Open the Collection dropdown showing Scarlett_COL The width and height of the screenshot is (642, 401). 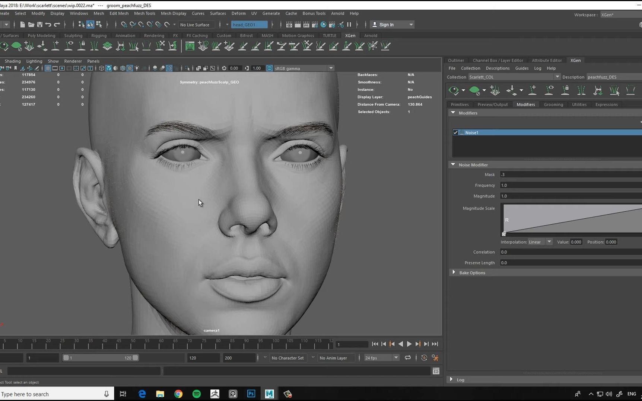(x=557, y=77)
